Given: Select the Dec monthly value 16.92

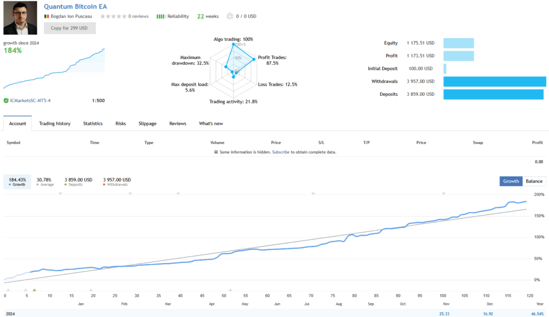Looking at the screenshot, I should (488, 314).
